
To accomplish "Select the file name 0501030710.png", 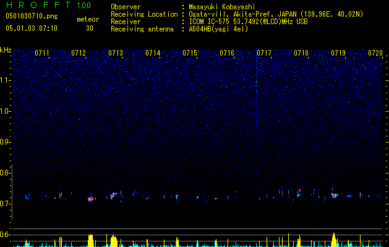I will pyautogui.click(x=32, y=17).
